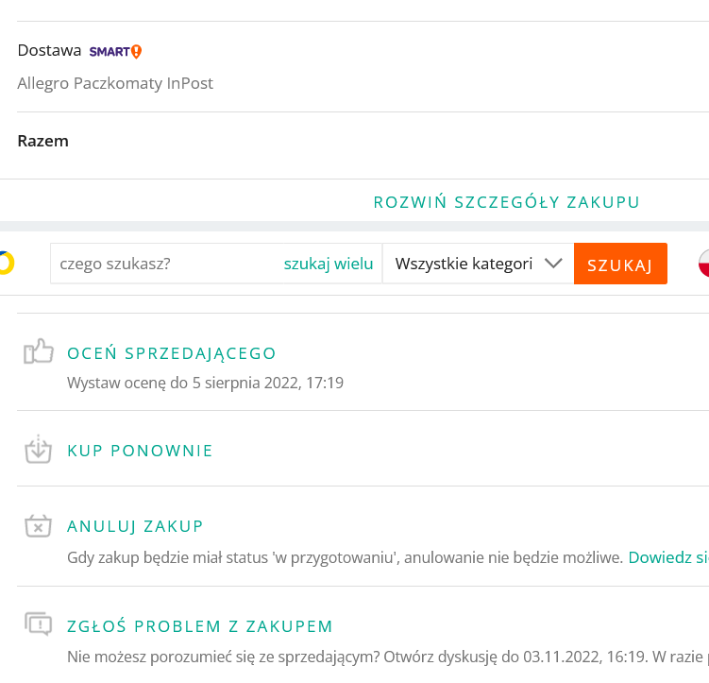Select "Kup ponownie" option
The image size is (709, 683).
click(140, 451)
